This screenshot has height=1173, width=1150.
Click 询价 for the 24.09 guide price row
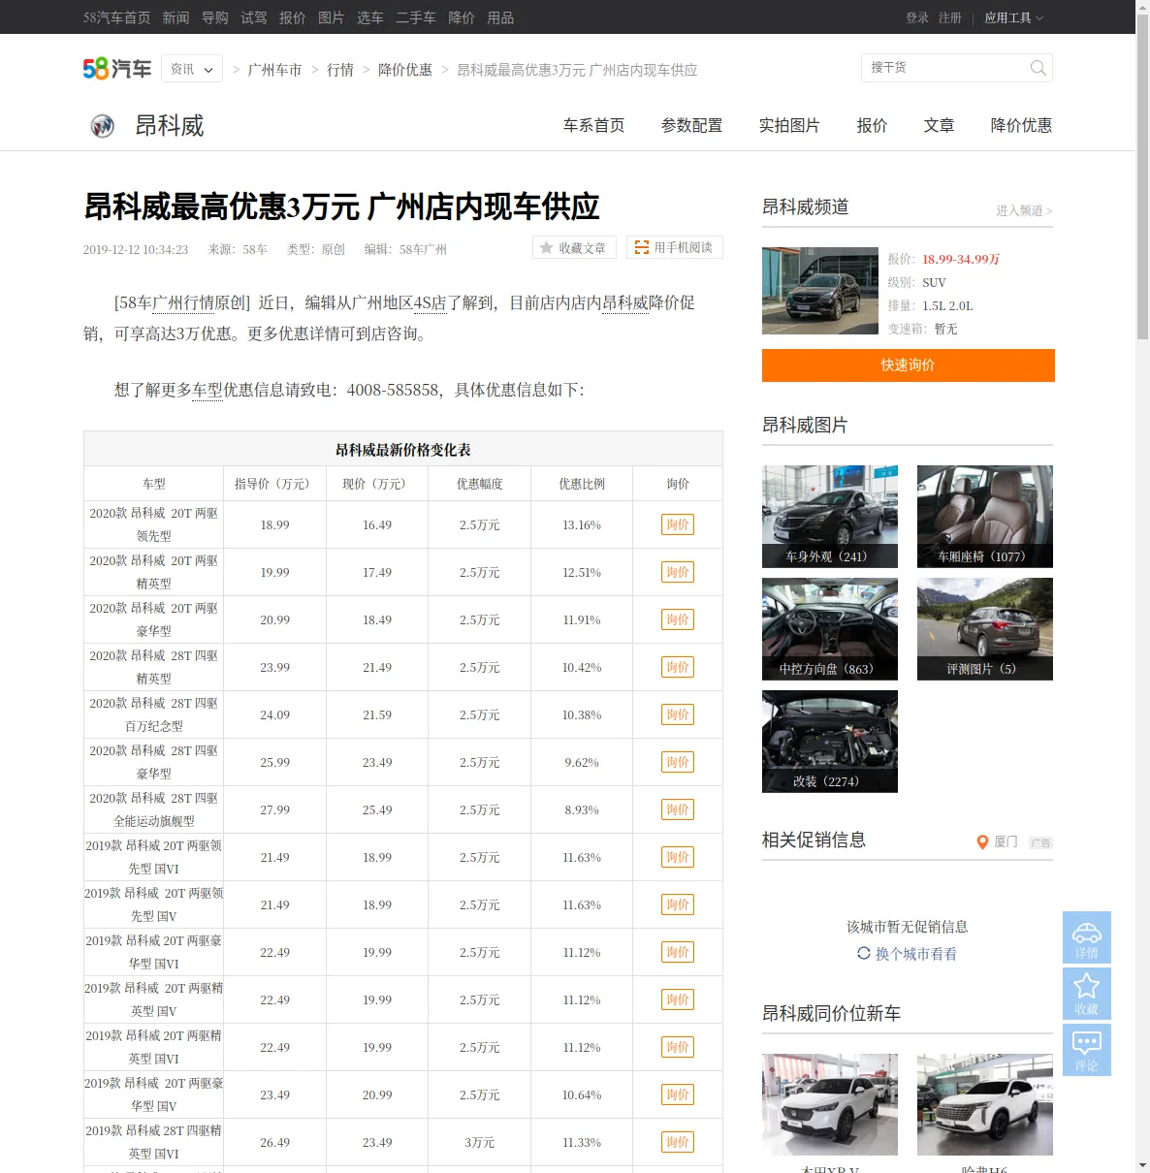coord(678,714)
